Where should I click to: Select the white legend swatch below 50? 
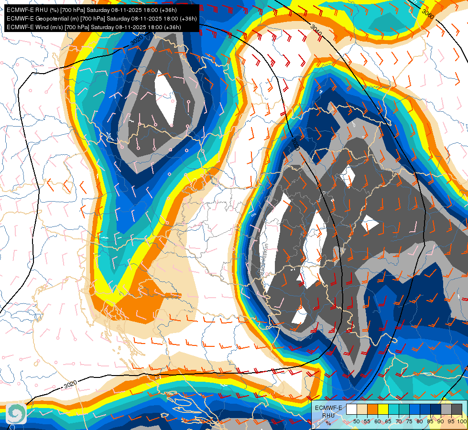tap(351, 409)
